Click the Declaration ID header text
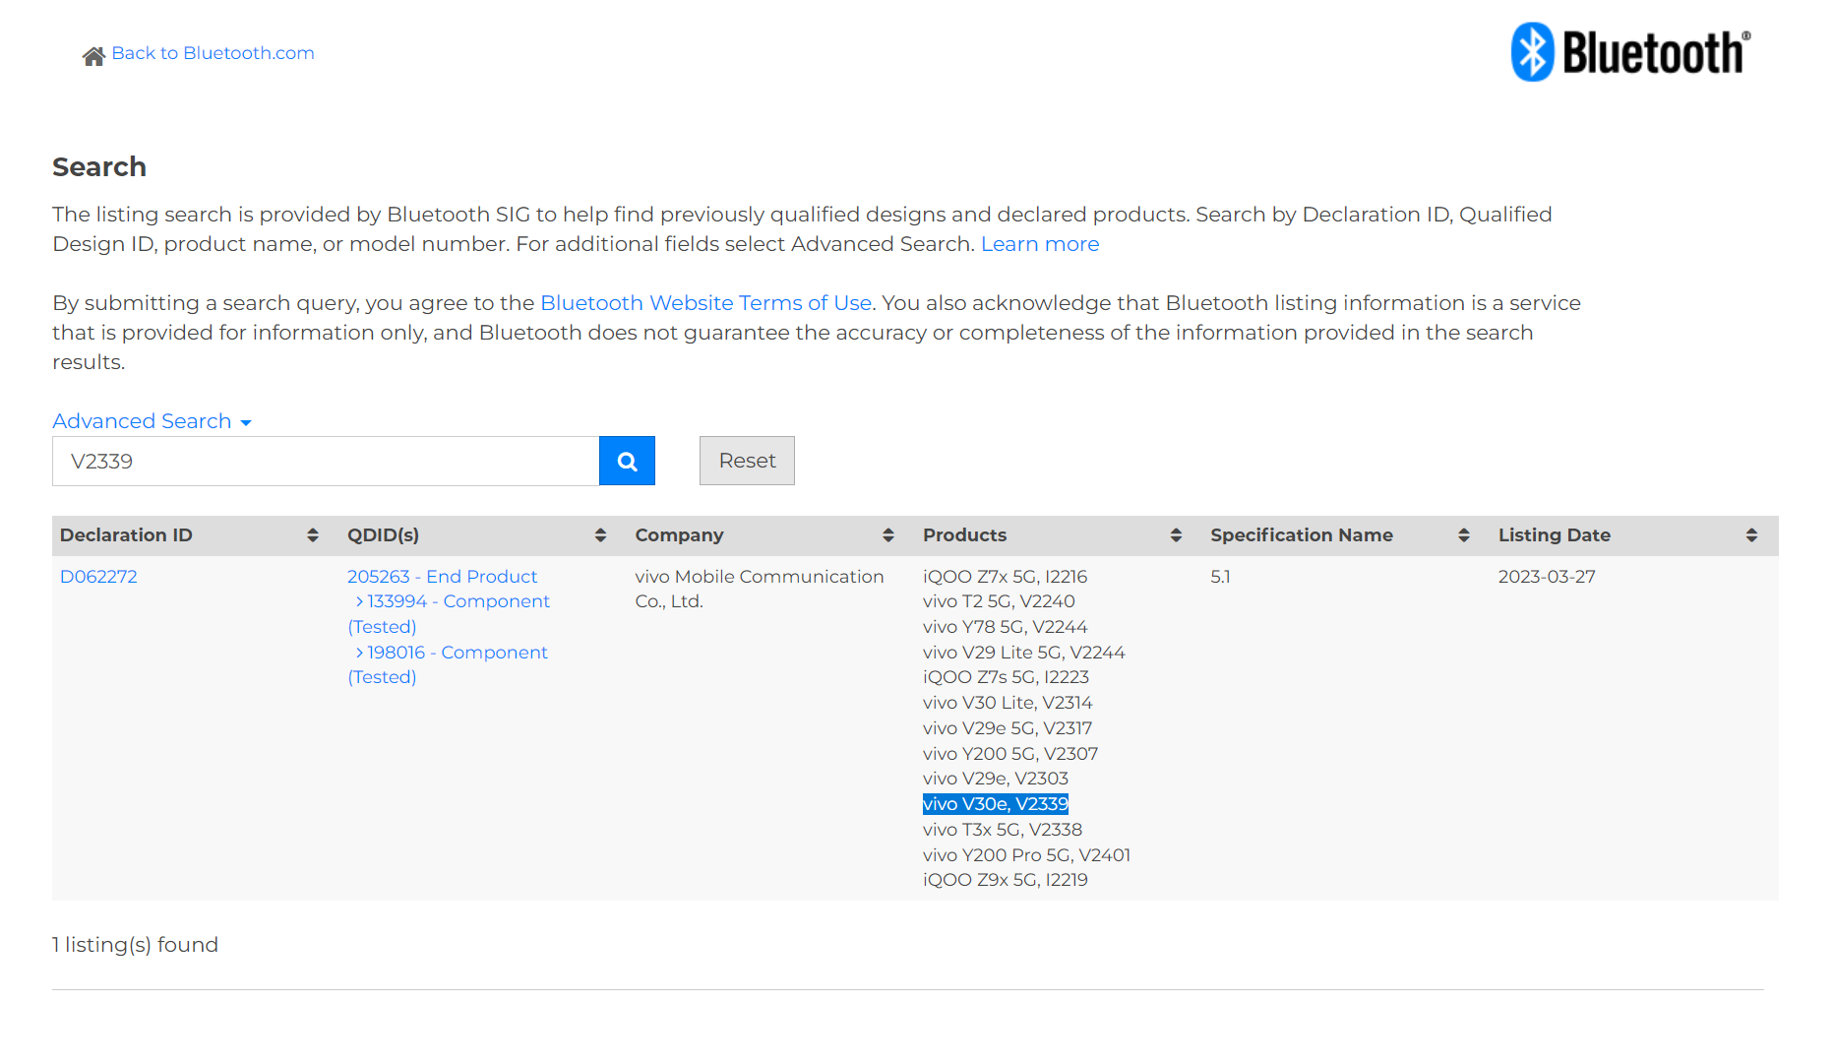Image resolution: width=1833 pixels, height=1063 pixels. (126, 535)
